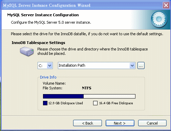Click the InnoDB Tablespace Settings heading

pos(38,43)
